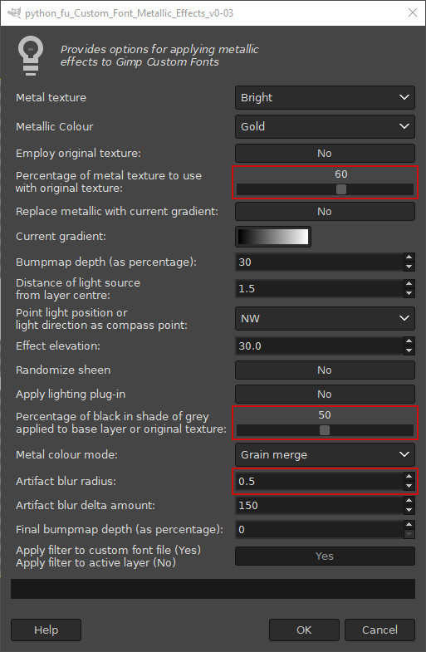Increase light source distance value
The image size is (426, 652).
[409, 284]
